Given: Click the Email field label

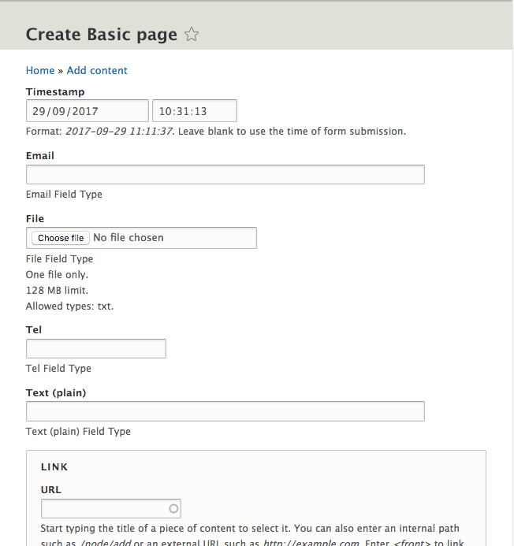Looking at the screenshot, I should [40, 155].
